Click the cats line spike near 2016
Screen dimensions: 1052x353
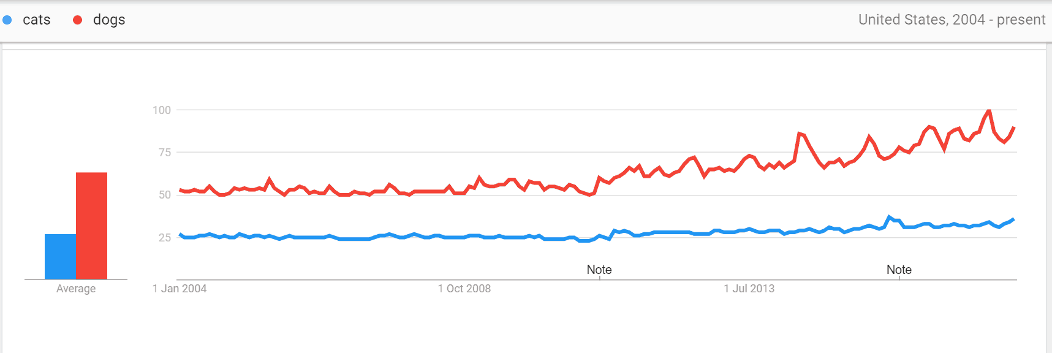890,217
